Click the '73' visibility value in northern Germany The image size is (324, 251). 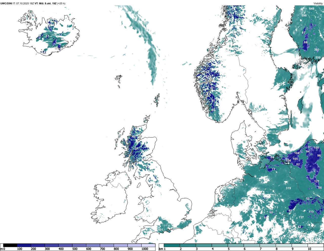click(273, 169)
